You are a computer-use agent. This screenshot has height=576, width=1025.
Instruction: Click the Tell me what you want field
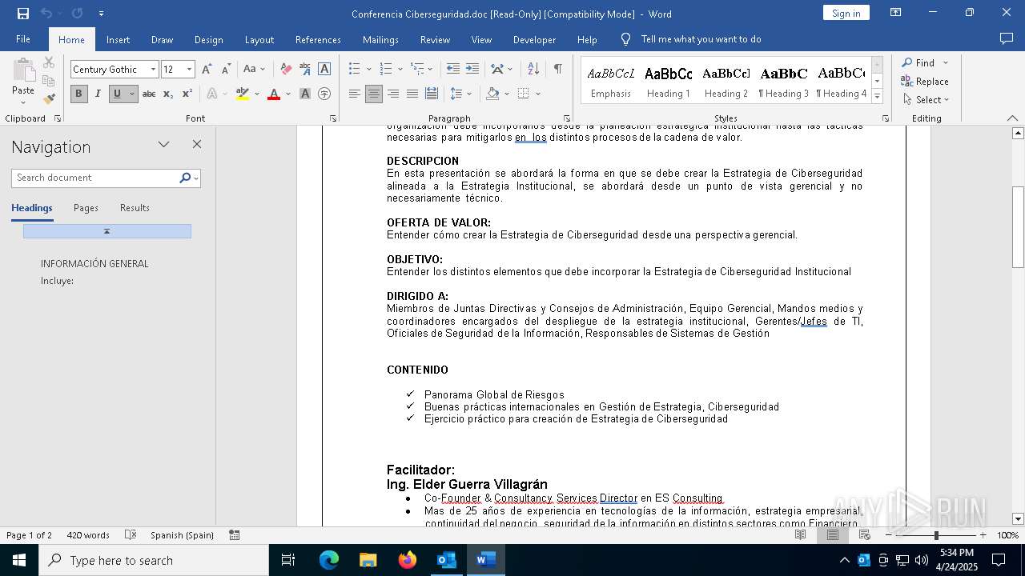click(x=701, y=39)
